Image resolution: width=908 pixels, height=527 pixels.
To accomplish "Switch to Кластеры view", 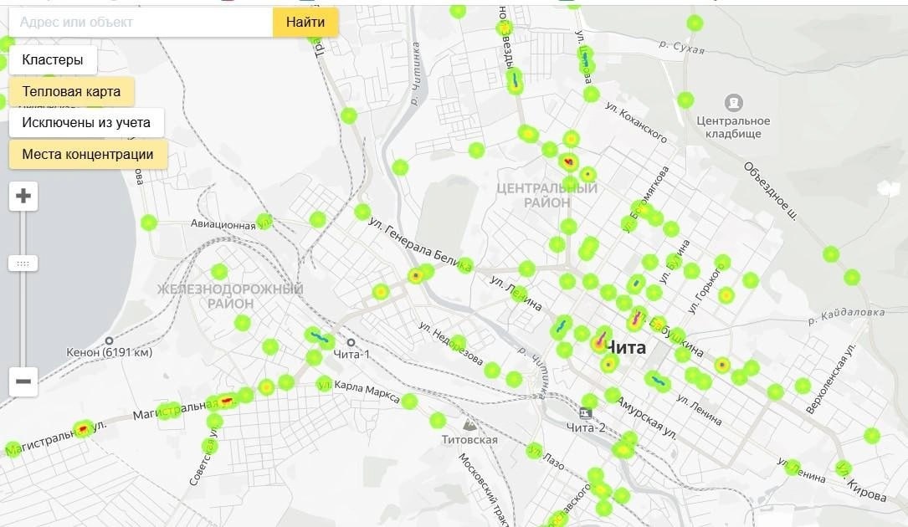I will 53,59.
